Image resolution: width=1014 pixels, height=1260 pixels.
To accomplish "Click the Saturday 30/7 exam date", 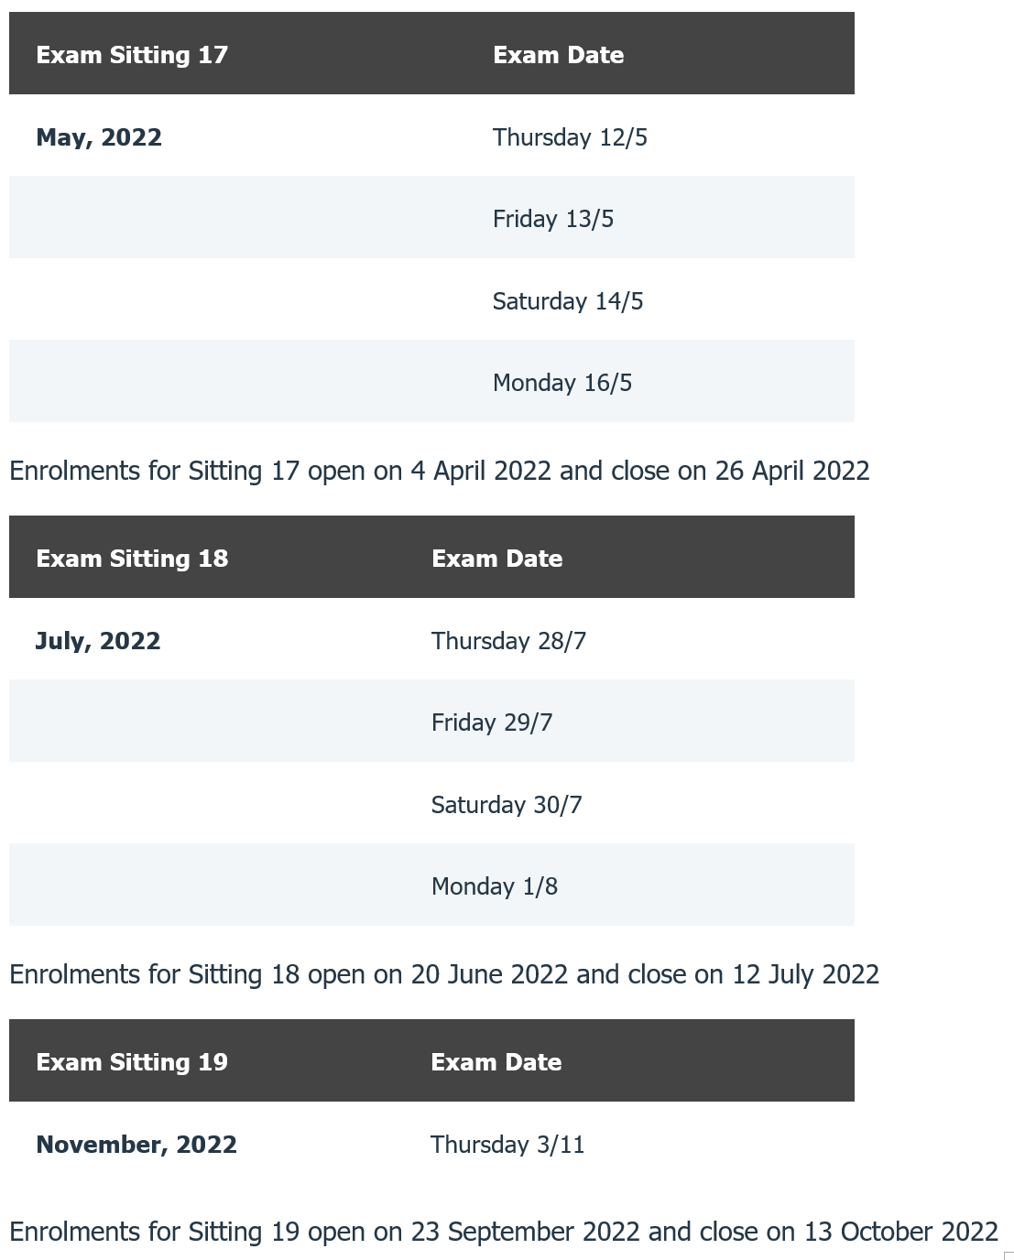I will pyautogui.click(x=507, y=805).
